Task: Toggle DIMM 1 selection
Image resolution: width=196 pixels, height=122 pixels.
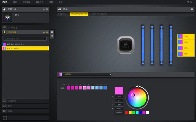Action: tap(184, 36)
